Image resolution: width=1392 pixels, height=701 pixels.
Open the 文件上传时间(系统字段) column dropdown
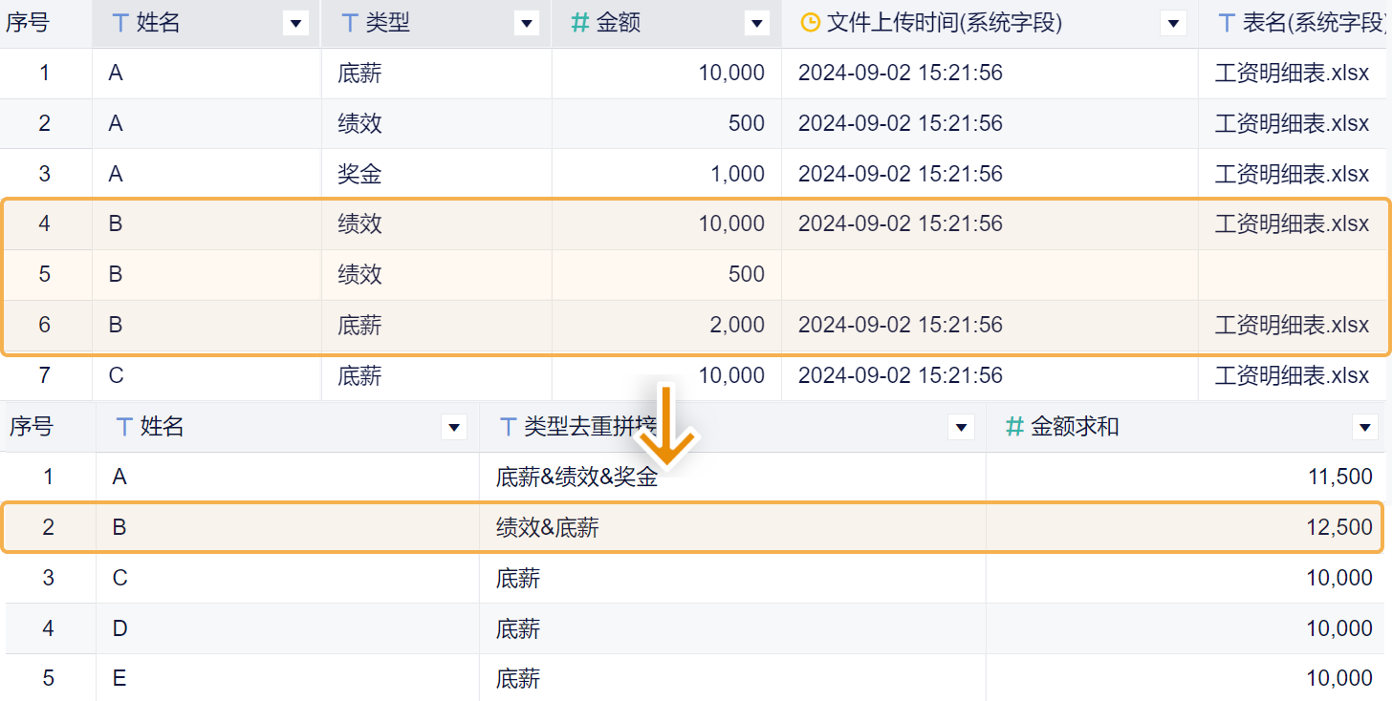(1172, 24)
